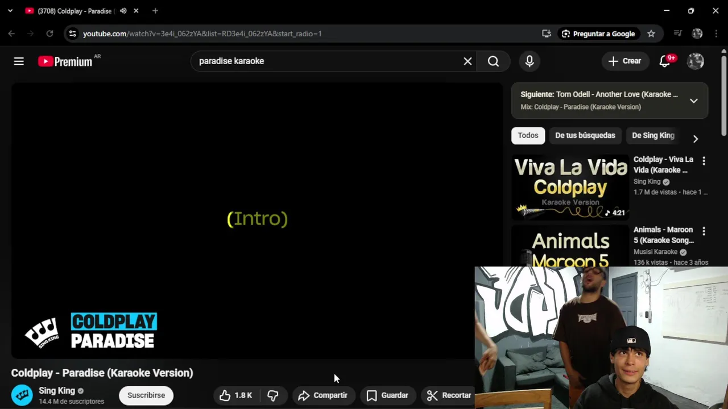Click the Coldplay - Paradise (Karaoke Version) title
Screen dimensions: 728x409
tap(102, 373)
